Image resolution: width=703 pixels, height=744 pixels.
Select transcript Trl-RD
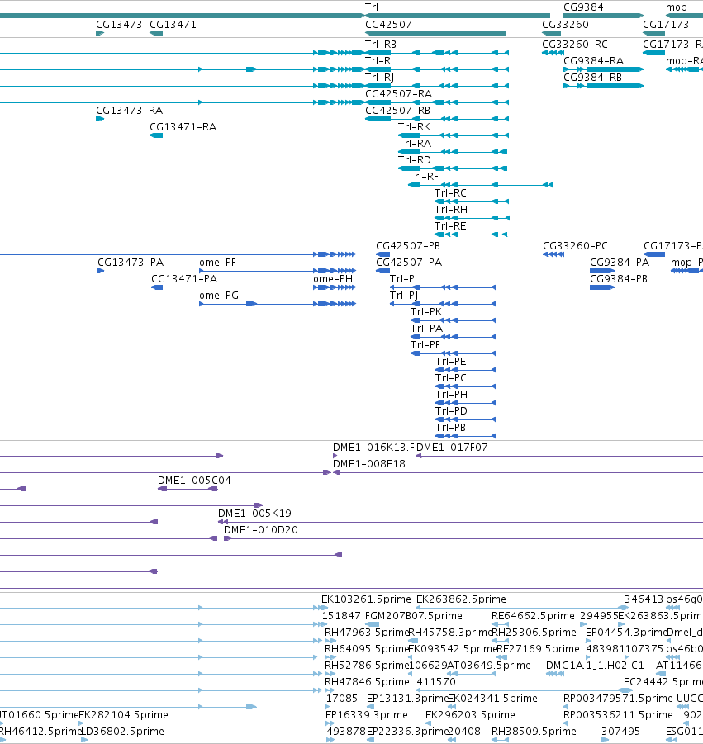click(415, 160)
